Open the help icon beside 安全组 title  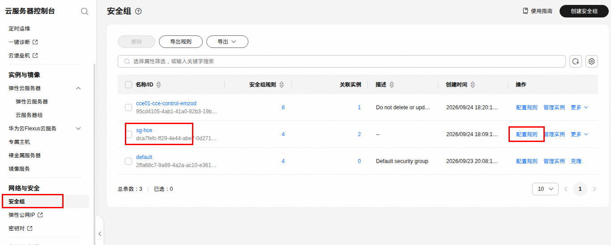(138, 11)
